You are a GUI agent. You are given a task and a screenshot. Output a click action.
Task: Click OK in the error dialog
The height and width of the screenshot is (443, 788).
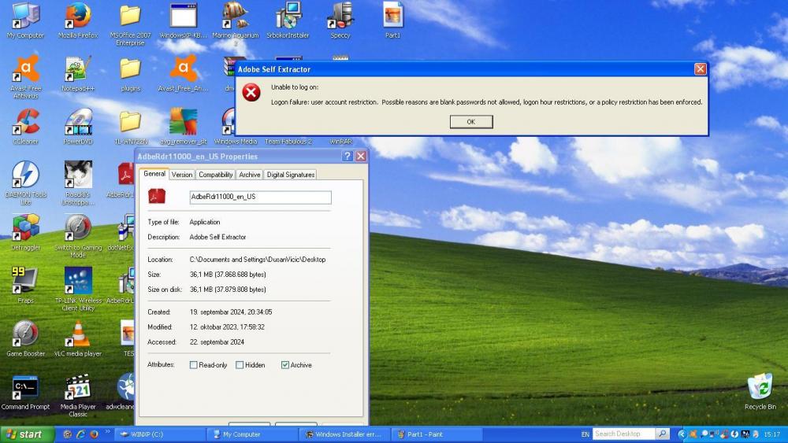(471, 122)
